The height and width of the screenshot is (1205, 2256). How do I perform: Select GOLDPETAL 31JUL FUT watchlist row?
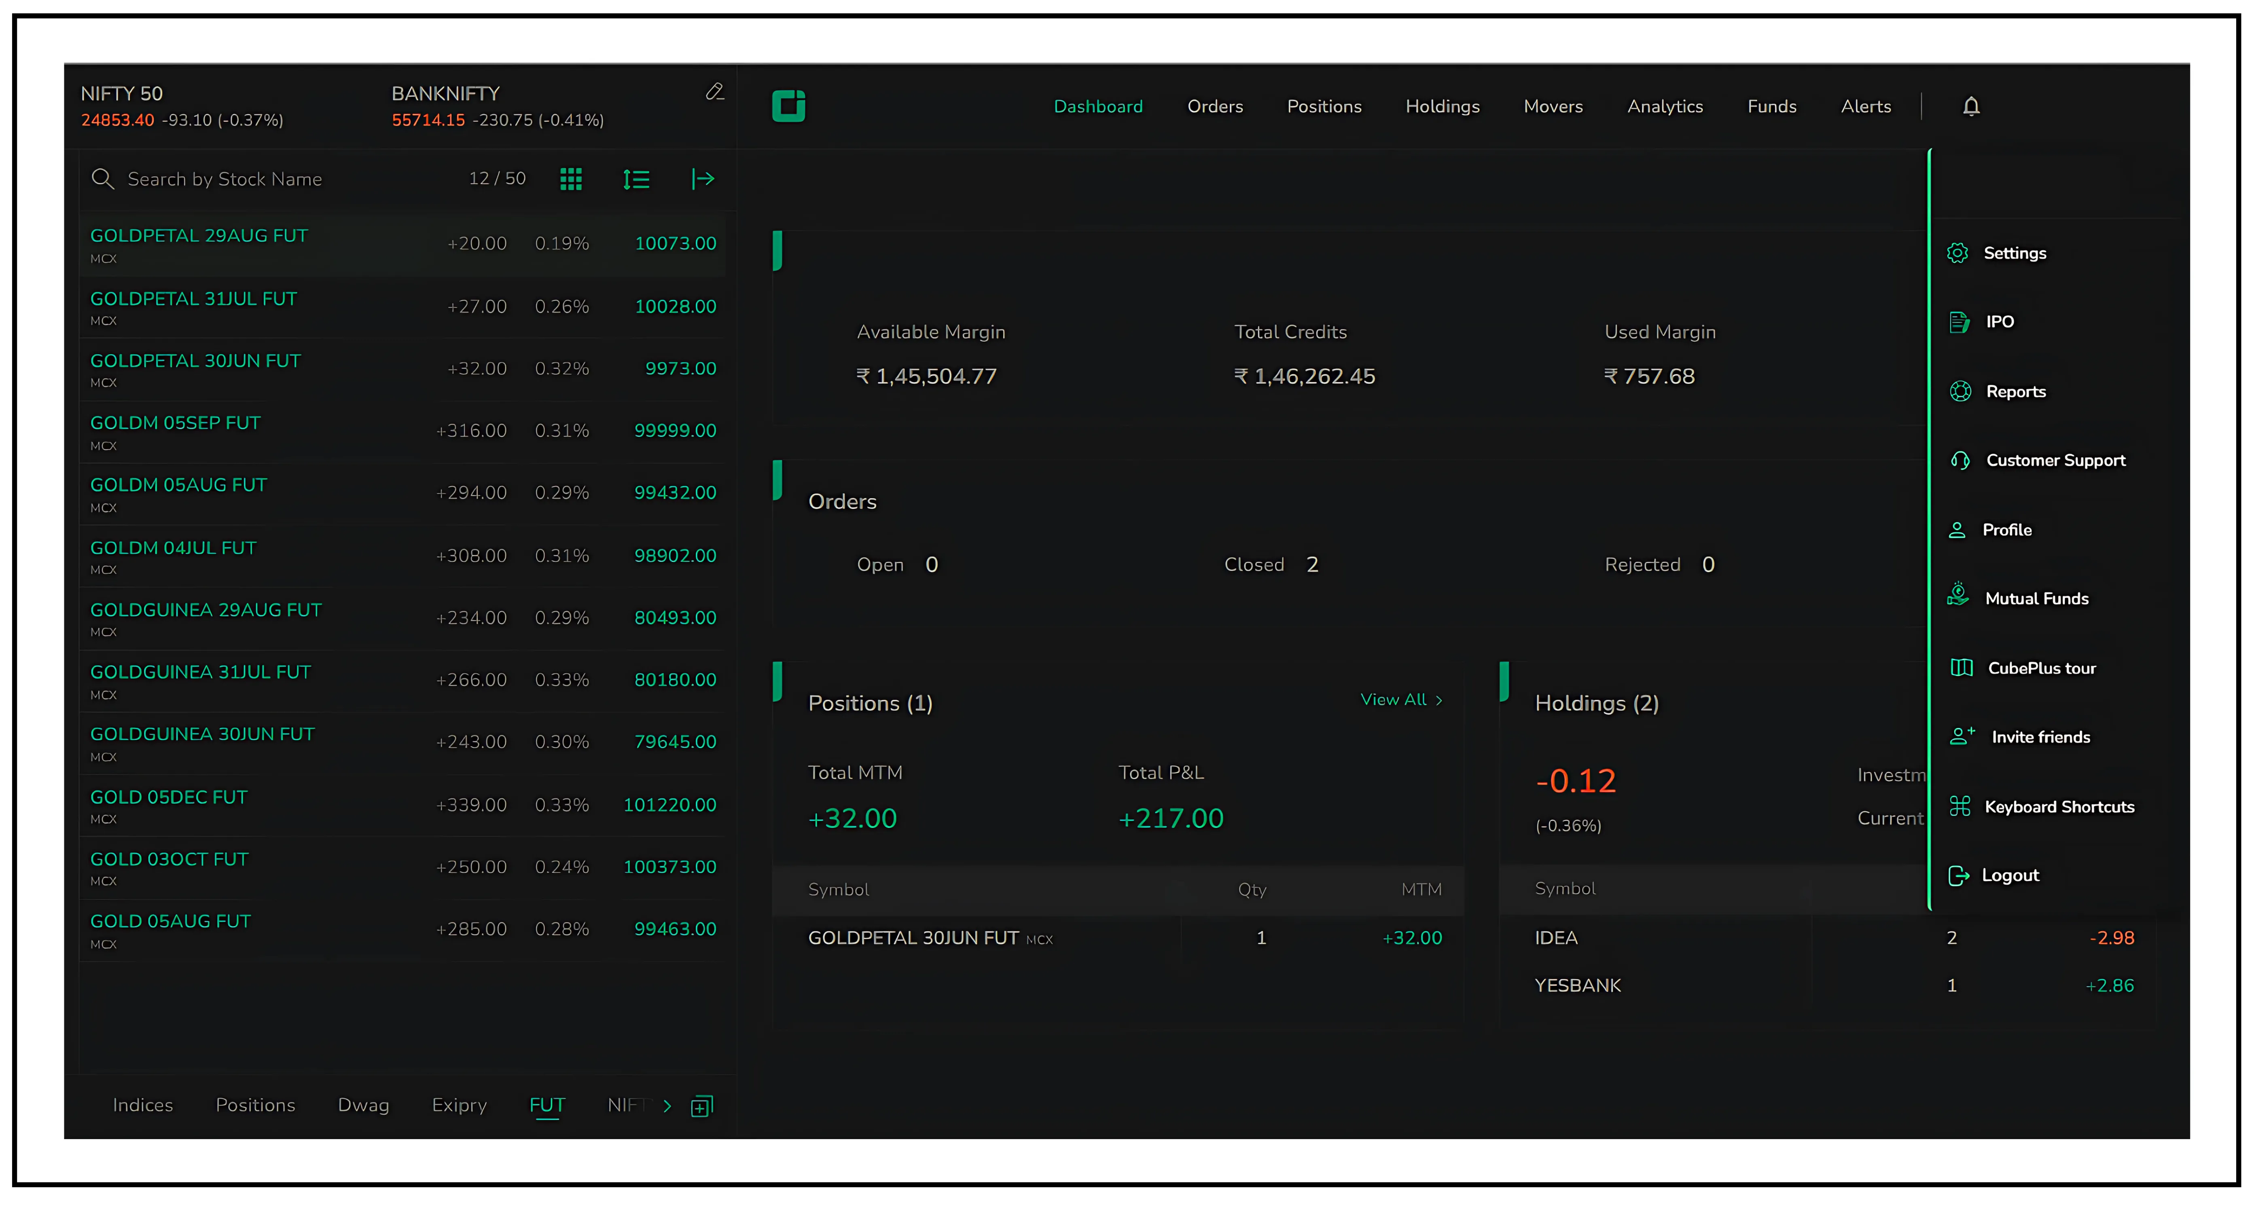point(402,308)
